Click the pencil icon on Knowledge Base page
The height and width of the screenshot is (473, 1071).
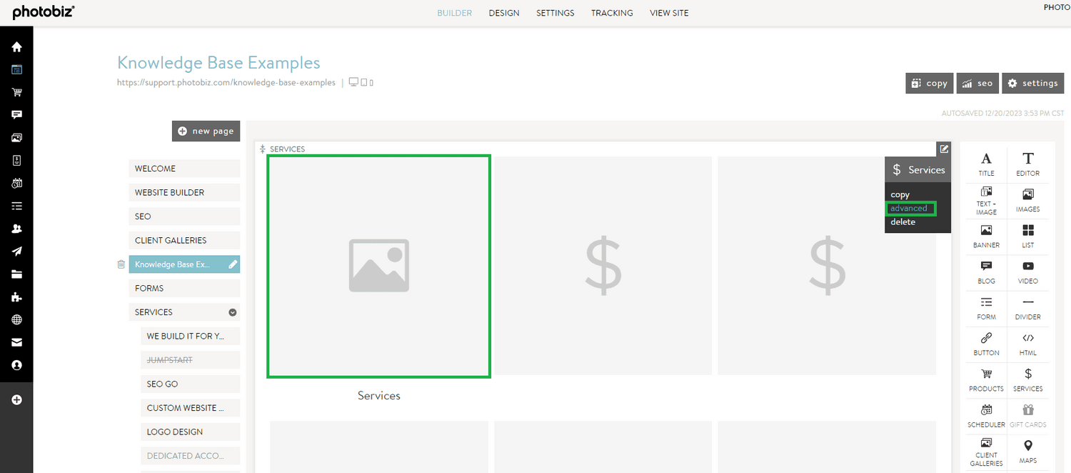pyautogui.click(x=232, y=264)
